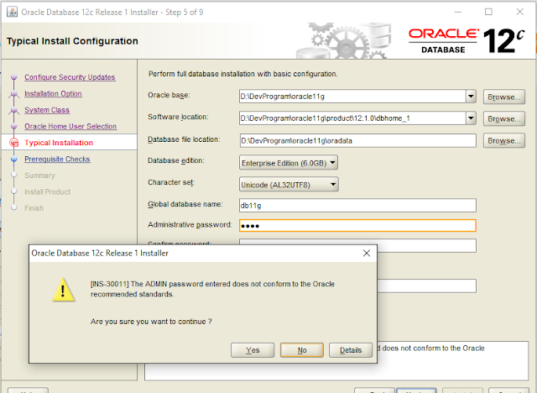Viewport: 537px width, 393px height.
Task: Click Yes in the INS-30011 warning dialog
Action: click(253, 350)
